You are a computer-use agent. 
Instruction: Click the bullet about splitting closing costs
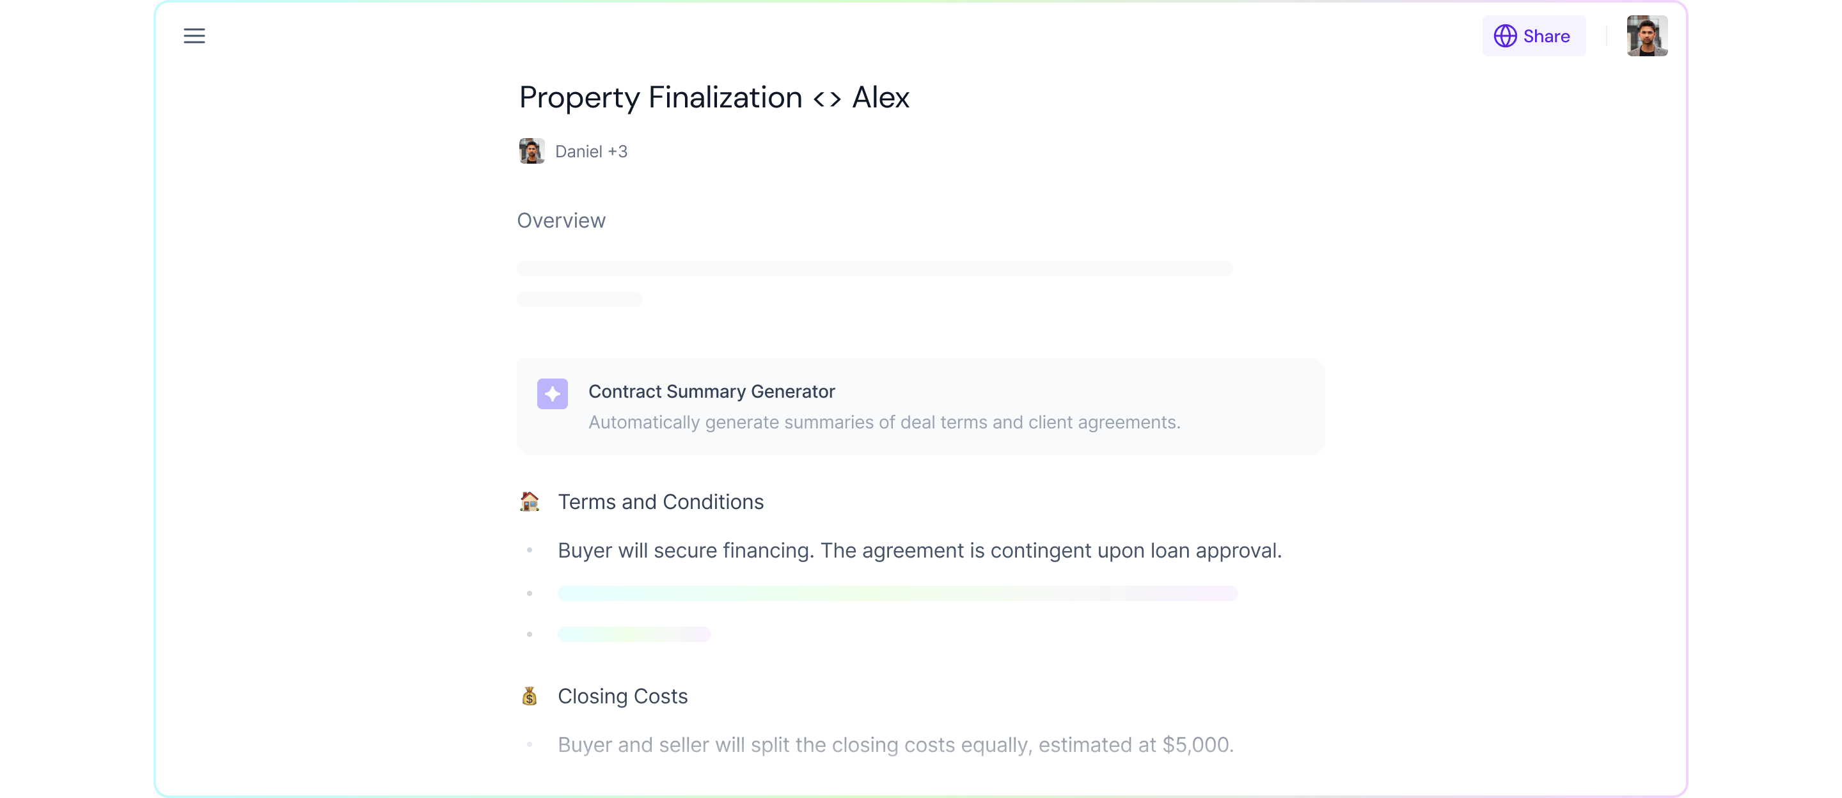pos(895,744)
